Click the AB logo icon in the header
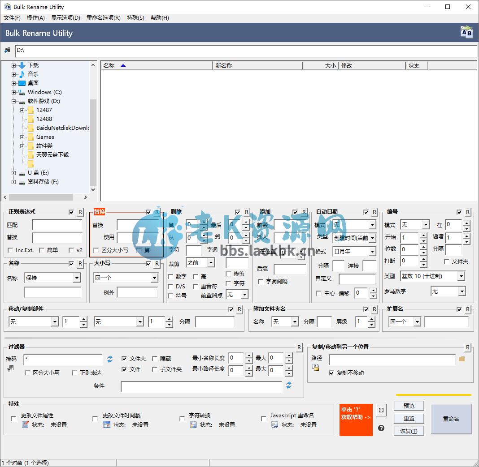The height and width of the screenshot is (467, 479). tap(466, 32)
